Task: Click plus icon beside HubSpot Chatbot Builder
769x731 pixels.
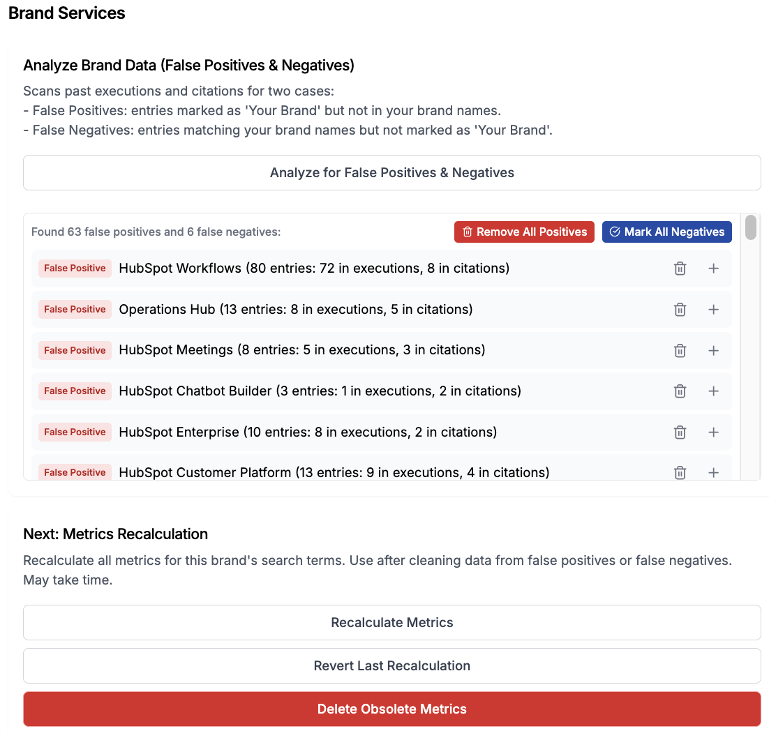Action: pyautogui.click(x=714, y=391)
